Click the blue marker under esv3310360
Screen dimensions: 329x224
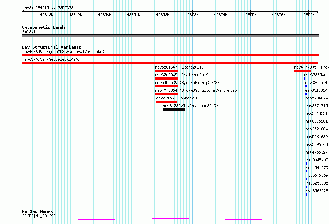tap(306, 94)
